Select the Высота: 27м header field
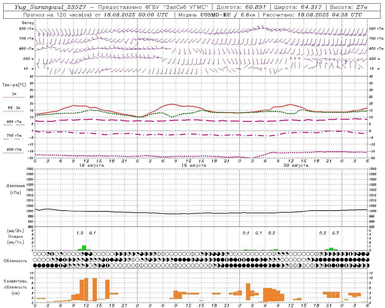 point(349,7)
